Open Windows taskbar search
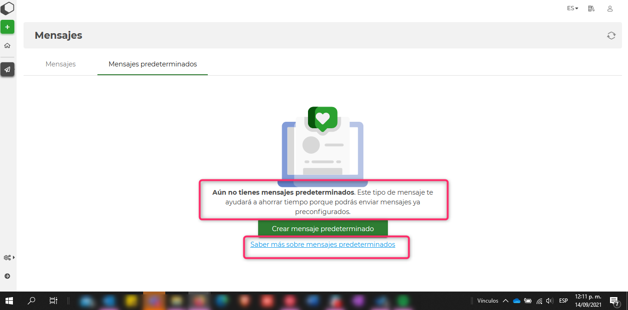Image resolution: width=628 pixels, height=310 pixels. pos(31,301)
